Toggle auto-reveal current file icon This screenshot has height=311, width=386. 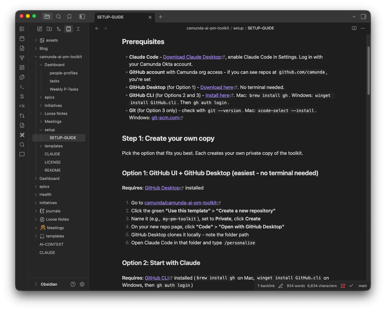(x=69, y=29)
